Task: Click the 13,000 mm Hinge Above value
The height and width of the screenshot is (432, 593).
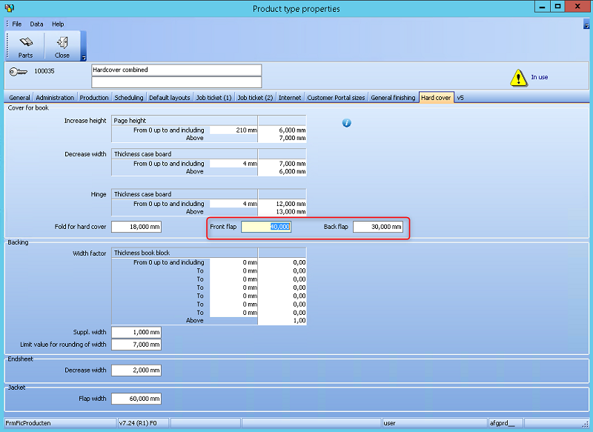Action: (x=282, y=212)
